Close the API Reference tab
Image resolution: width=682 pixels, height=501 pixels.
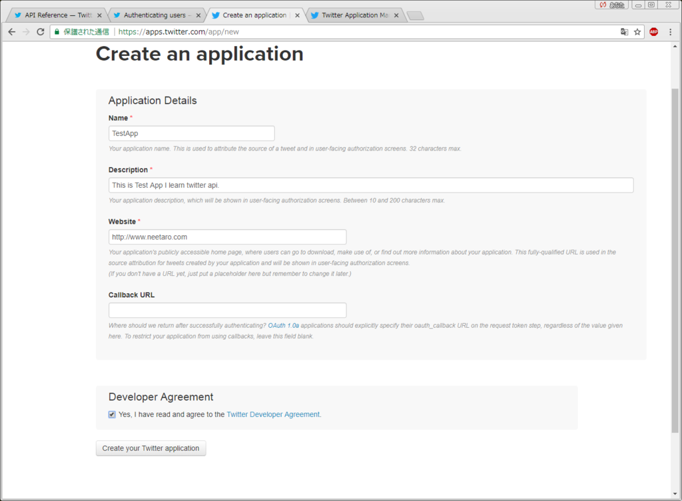[99, 15]
